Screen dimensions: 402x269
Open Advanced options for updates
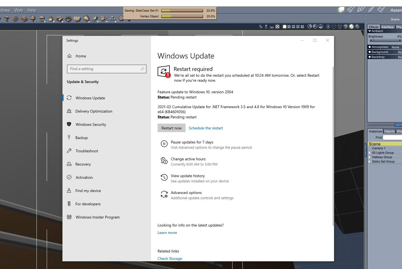pos(197,195)
